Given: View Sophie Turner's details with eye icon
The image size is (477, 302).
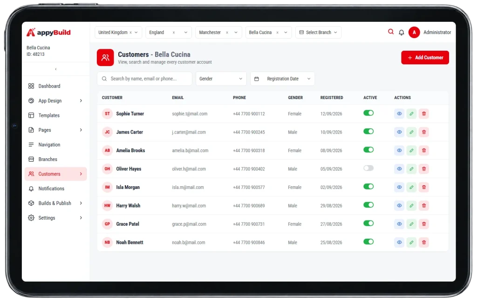Looking at the screenshot, I should [399, 114].
